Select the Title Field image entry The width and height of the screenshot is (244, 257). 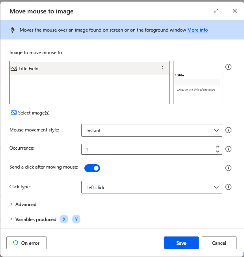[x=89, y=68]
